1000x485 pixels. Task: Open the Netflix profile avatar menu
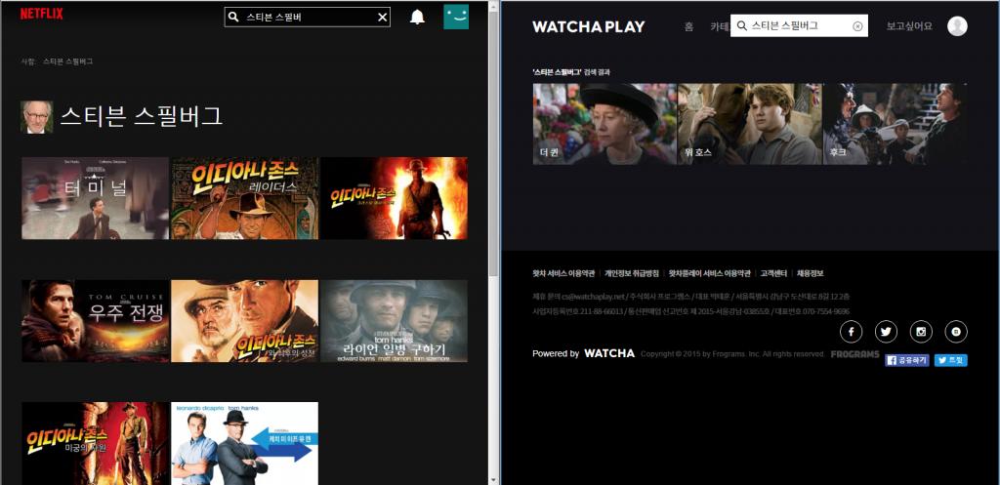[x=456, y=17]
